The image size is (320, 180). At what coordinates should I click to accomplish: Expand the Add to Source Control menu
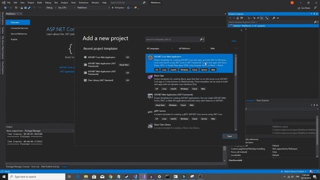294,171
